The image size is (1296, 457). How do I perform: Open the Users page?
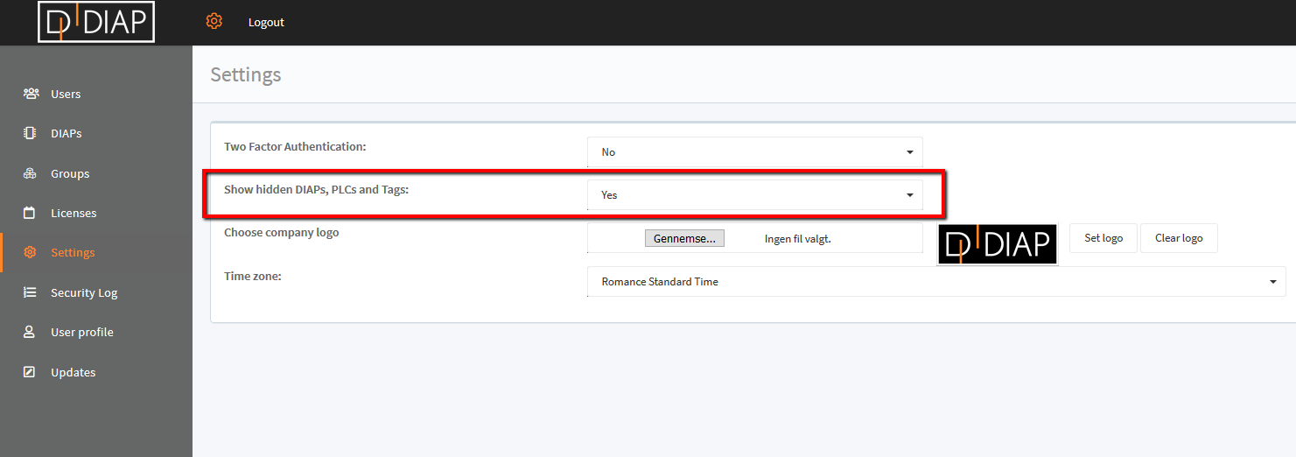pyautogui.click(x=66, y=94)
